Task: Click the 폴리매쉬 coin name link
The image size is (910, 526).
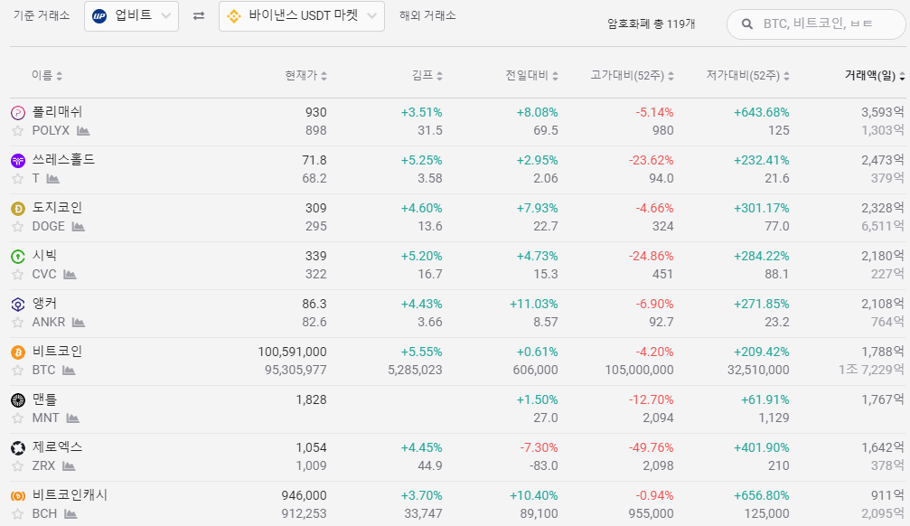Action: [x=57, y=112]
